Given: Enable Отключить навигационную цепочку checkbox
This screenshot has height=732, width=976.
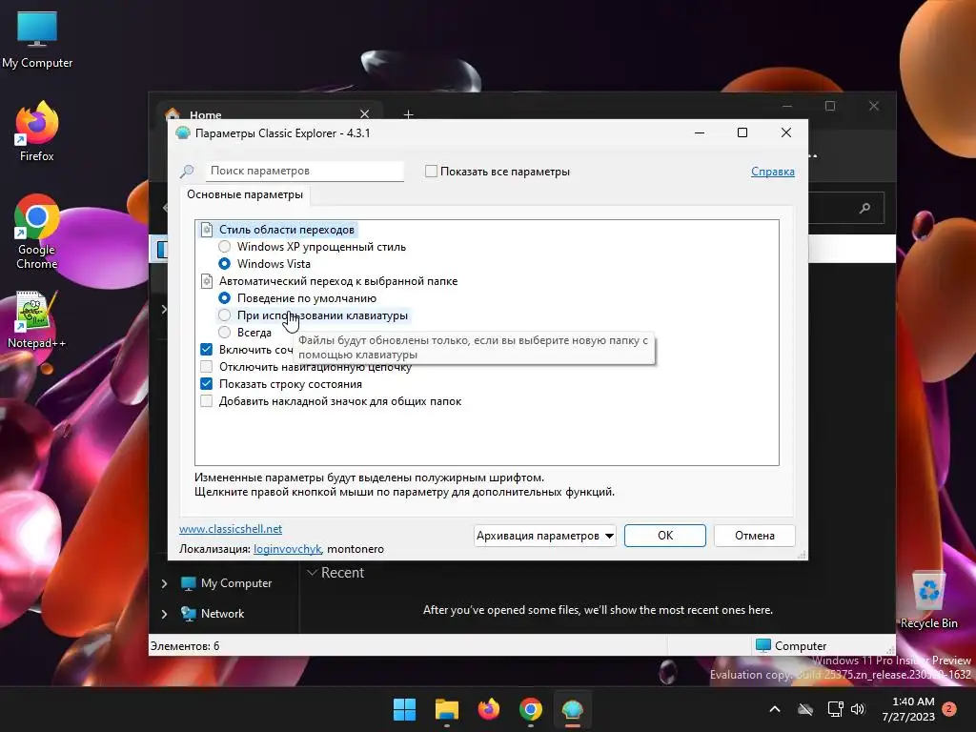Looking at the screenshot, I should [x=207, y=367].
